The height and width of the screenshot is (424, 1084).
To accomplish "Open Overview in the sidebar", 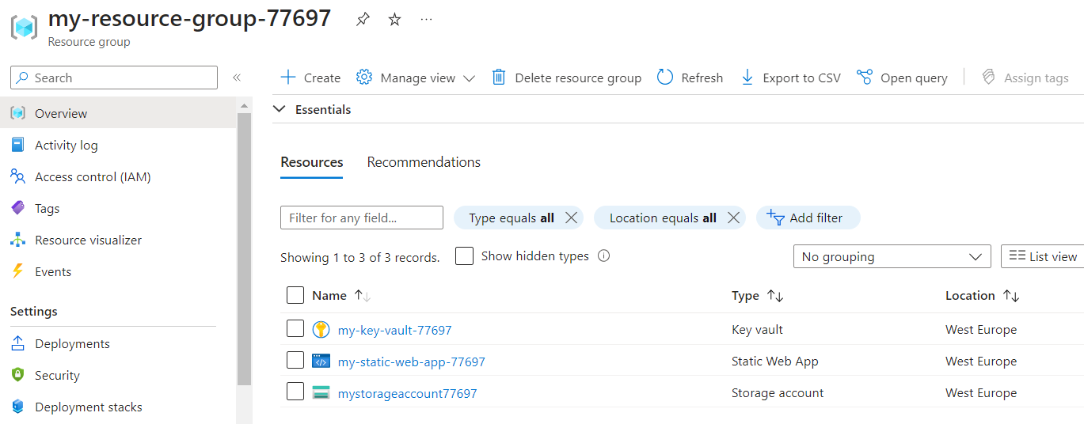I will (118, 113).
